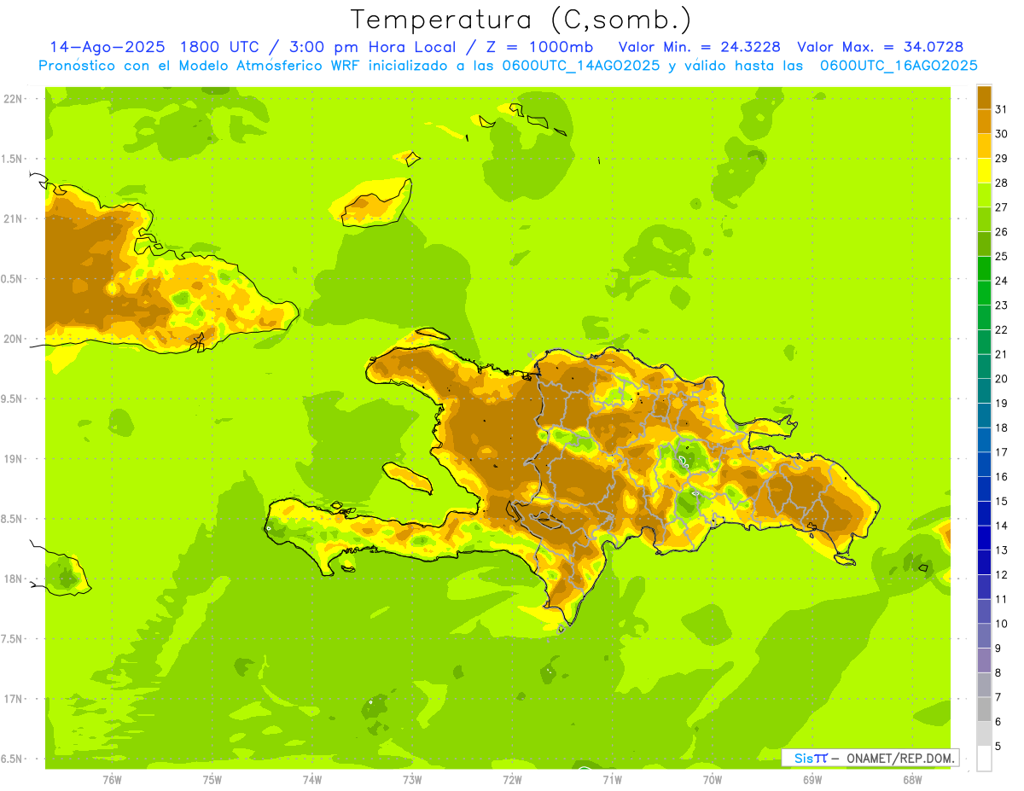This screenshot has height=791, width=1024.
Task: Click the orange colorbar band between 29 and 30
Action: pyautogui.click(x=984, y=145)
